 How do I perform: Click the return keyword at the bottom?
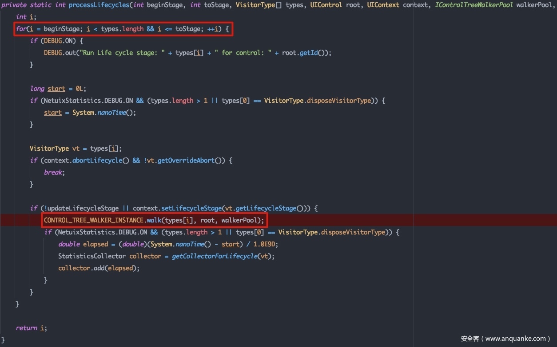pyautogui.click(x=26, y=328)
